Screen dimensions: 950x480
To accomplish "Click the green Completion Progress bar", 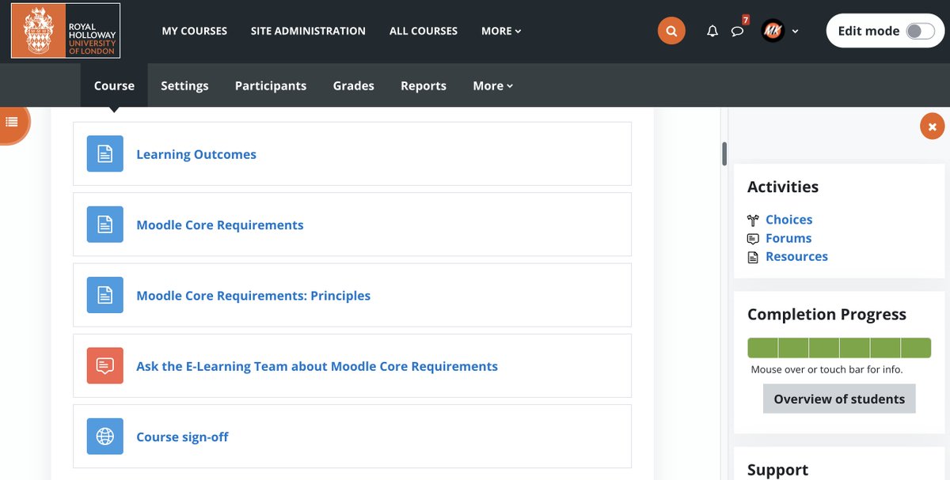I will pyautogui.click(x=838, y=346).
